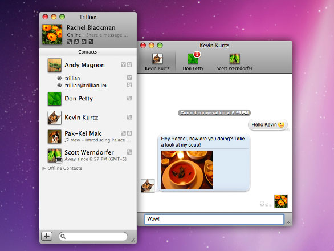Click Kevin Kurtz's cat avatar beside the soup message

[148, 186]
